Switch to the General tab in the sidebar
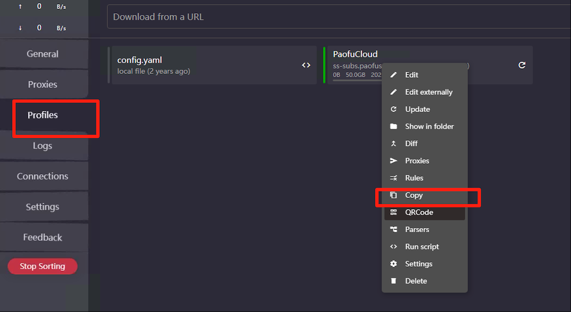The image size is (571, 312). 43,54
